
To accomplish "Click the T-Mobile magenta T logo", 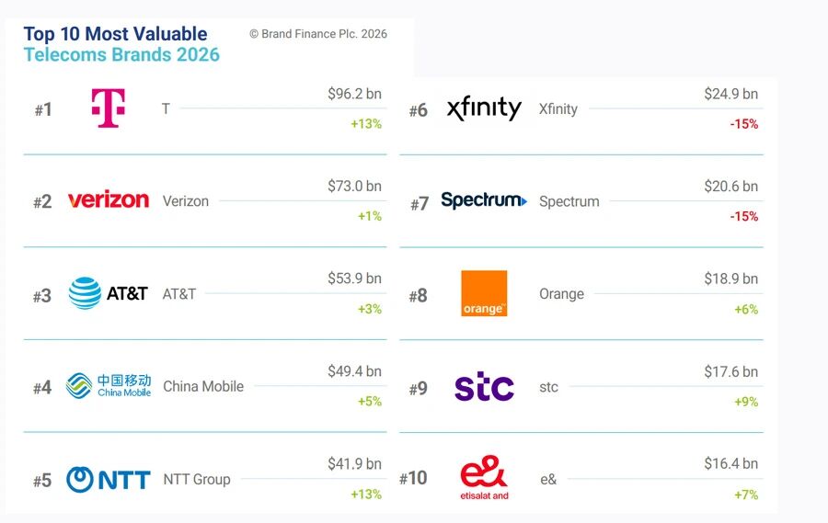I will click(x=108, y=108).
